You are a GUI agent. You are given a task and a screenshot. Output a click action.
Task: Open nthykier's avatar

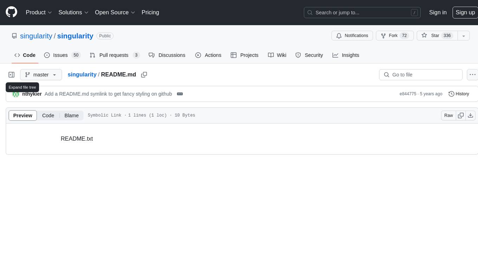point(15,94)
